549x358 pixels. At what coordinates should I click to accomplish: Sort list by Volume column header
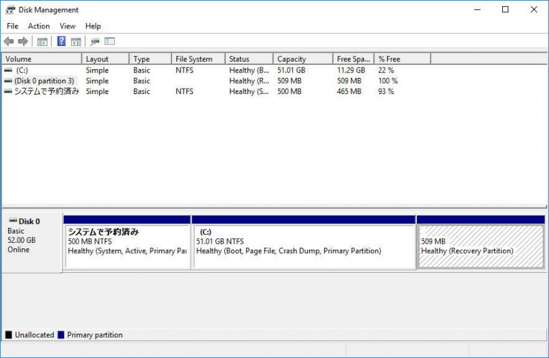click(41, 59)
